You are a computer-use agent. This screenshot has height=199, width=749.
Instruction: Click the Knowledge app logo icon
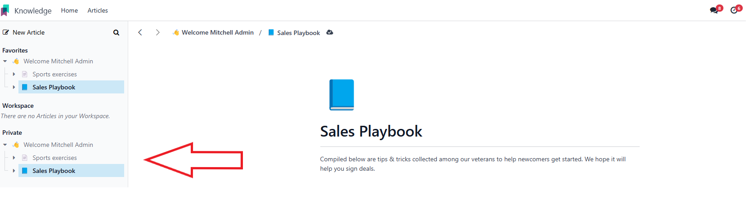tap(5, 10)
